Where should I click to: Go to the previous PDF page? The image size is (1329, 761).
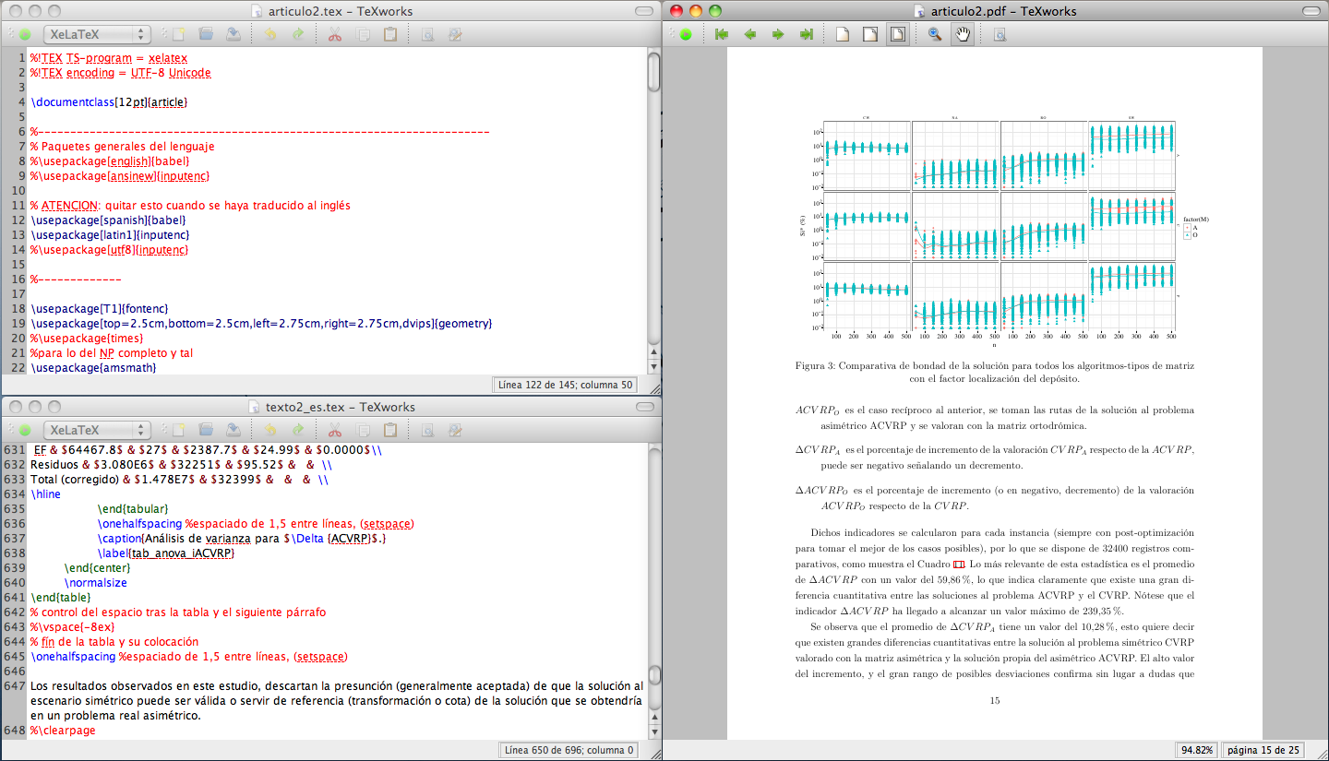pyautogui.click(x=748, y=34)
